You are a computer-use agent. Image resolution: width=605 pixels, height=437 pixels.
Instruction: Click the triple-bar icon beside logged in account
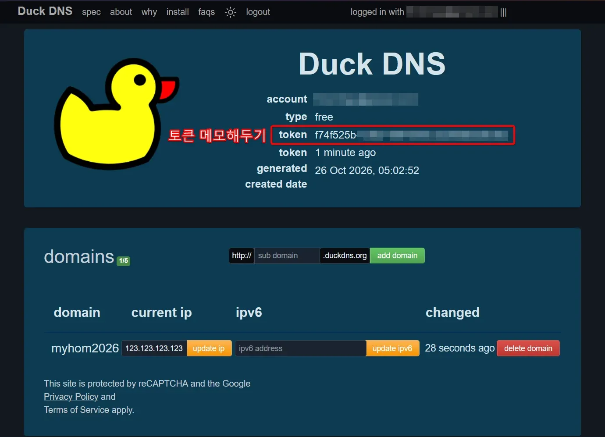503,12
